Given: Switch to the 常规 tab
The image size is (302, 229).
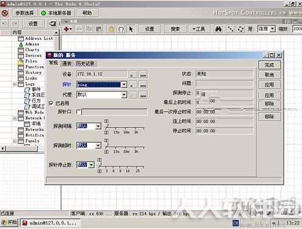Looking at the screenshot, I should (54, 63).
